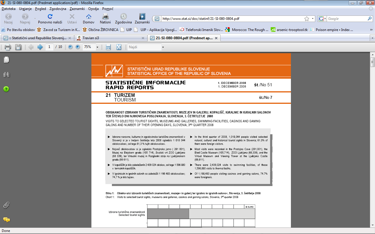Image resolution: width=375 pixels, height=234 pixels.
Task: Open the Datoteka menu
Action: click(x=8, y=9)
